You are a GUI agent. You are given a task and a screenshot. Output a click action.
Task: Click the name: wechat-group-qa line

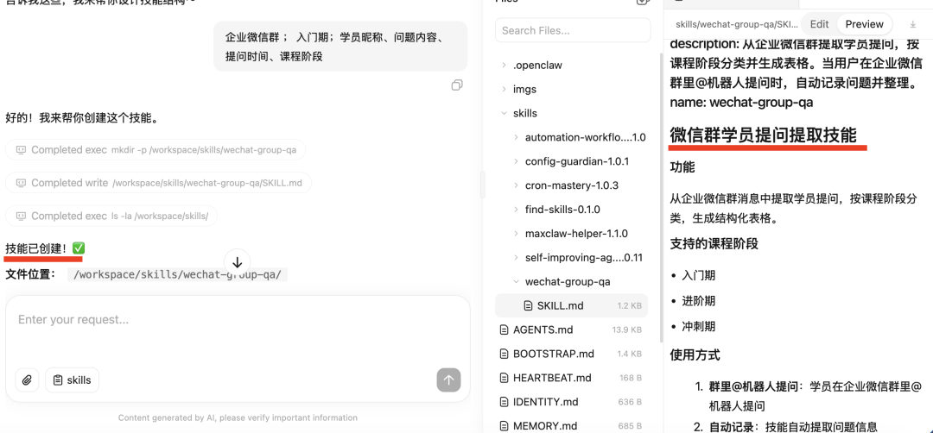[x=741, y=102]
